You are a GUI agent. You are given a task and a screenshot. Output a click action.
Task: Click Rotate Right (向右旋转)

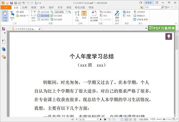point(56,19)
